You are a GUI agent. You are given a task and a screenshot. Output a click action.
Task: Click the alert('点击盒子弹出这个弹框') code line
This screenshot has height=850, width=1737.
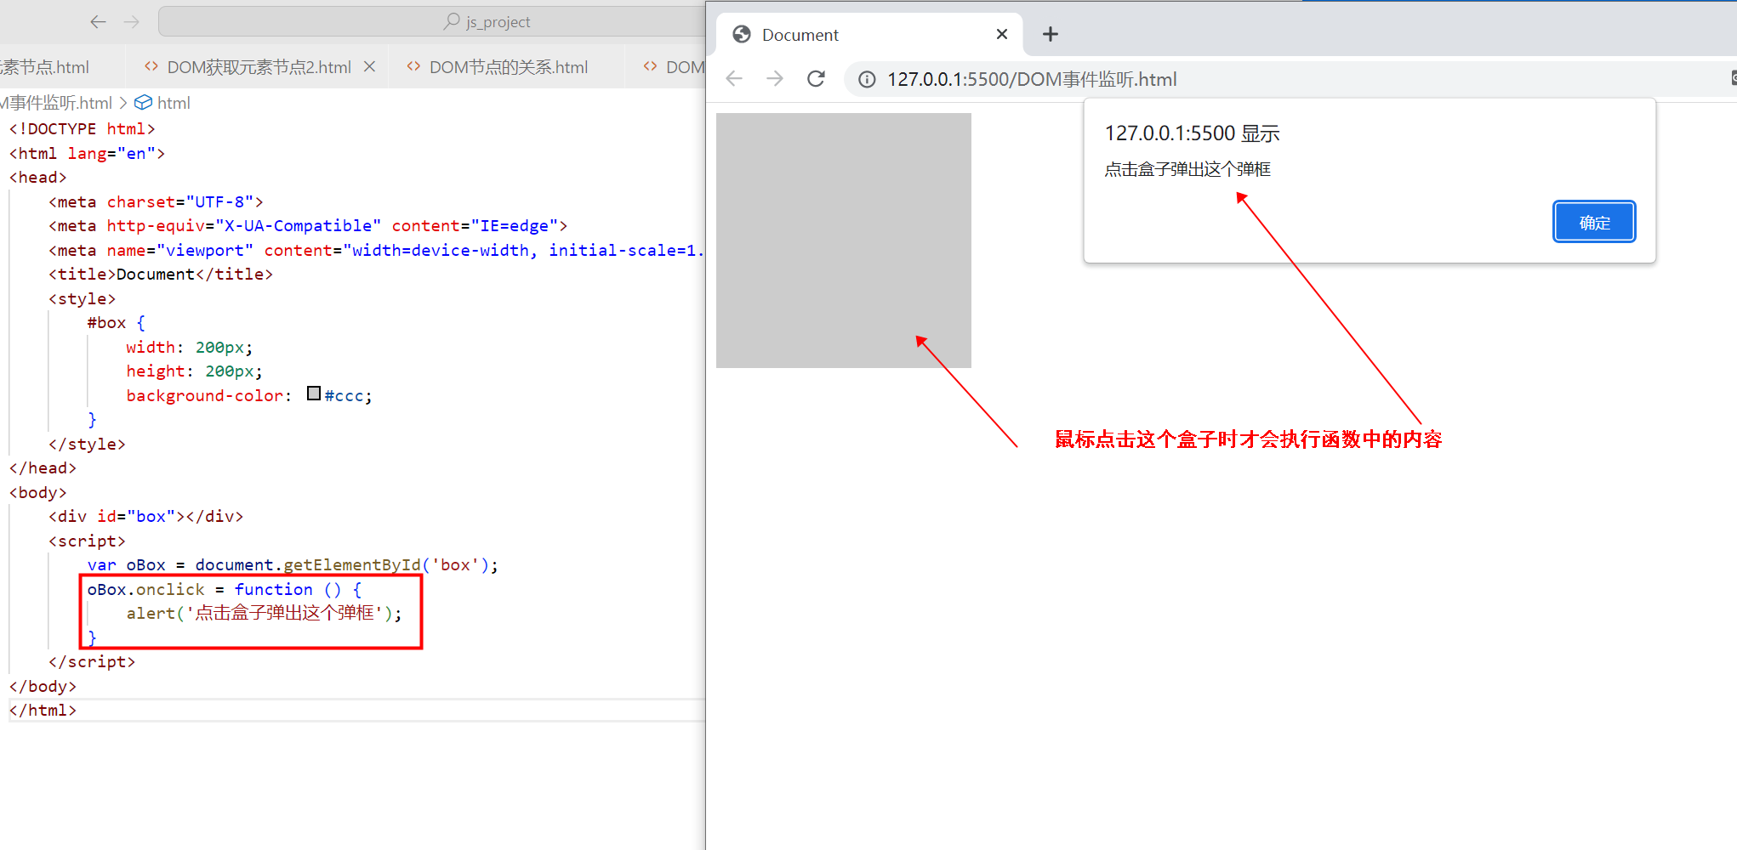pos(264,613)
